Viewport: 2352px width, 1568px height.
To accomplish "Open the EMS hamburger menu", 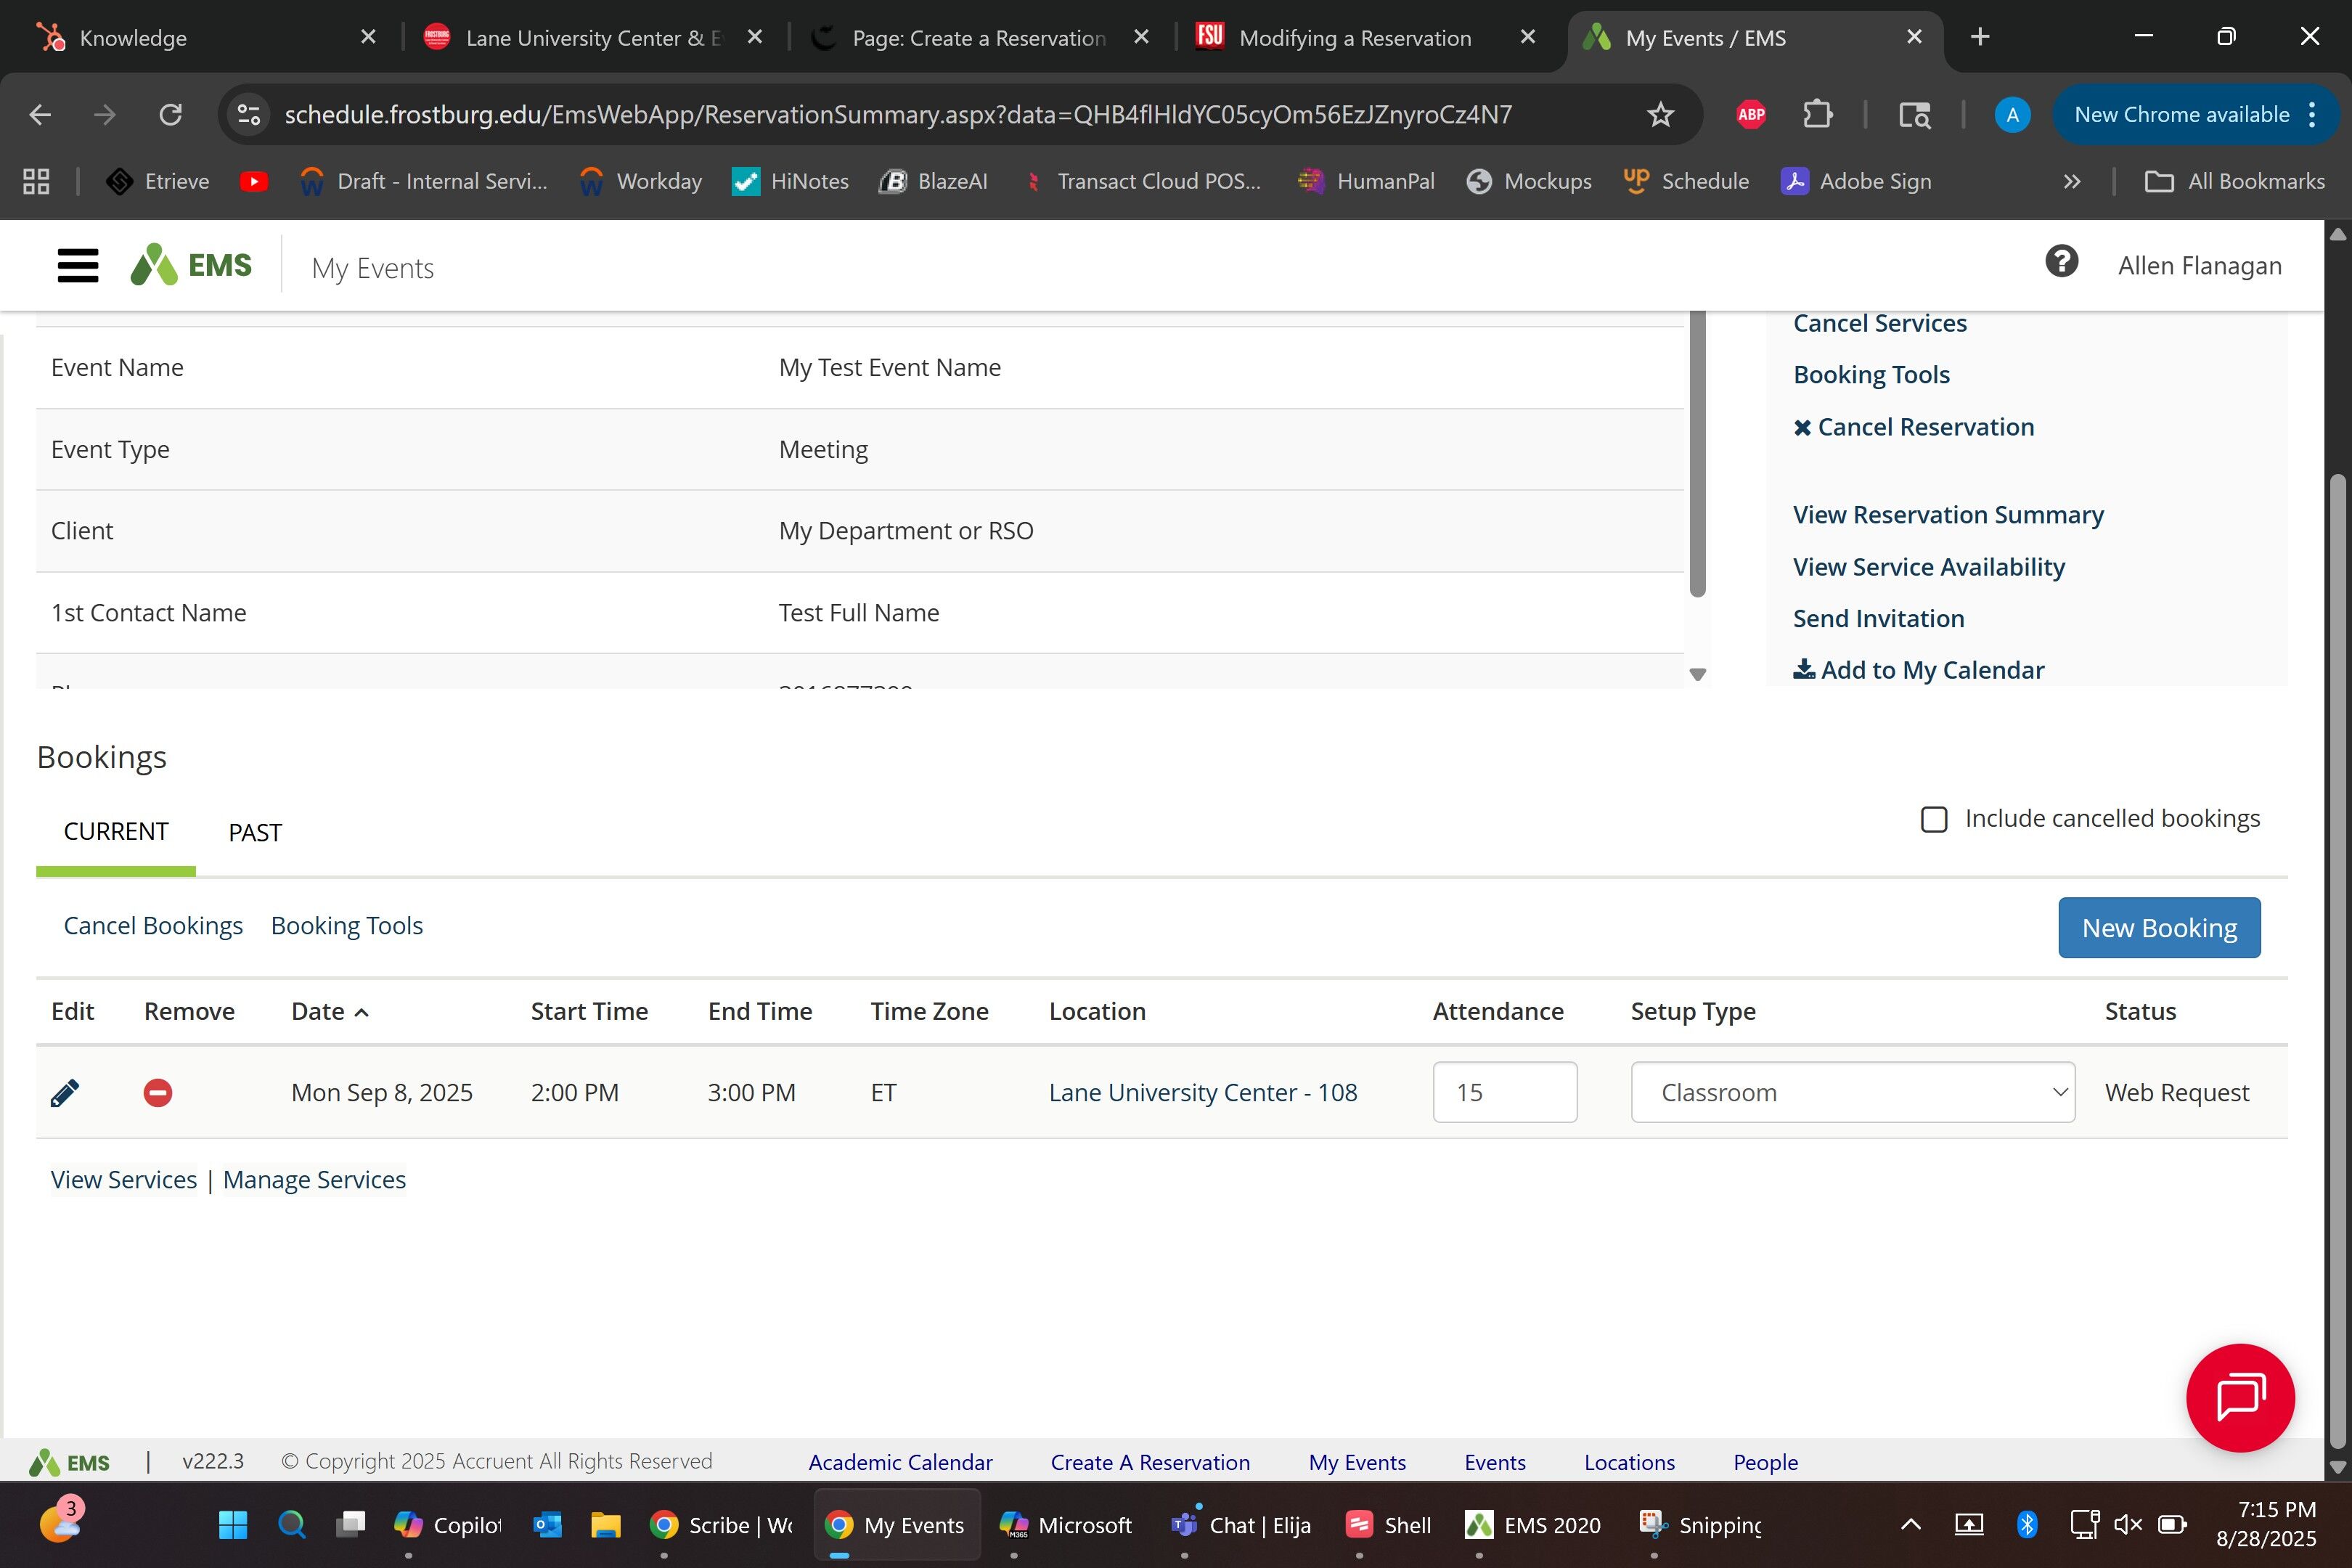I will 78,266.
